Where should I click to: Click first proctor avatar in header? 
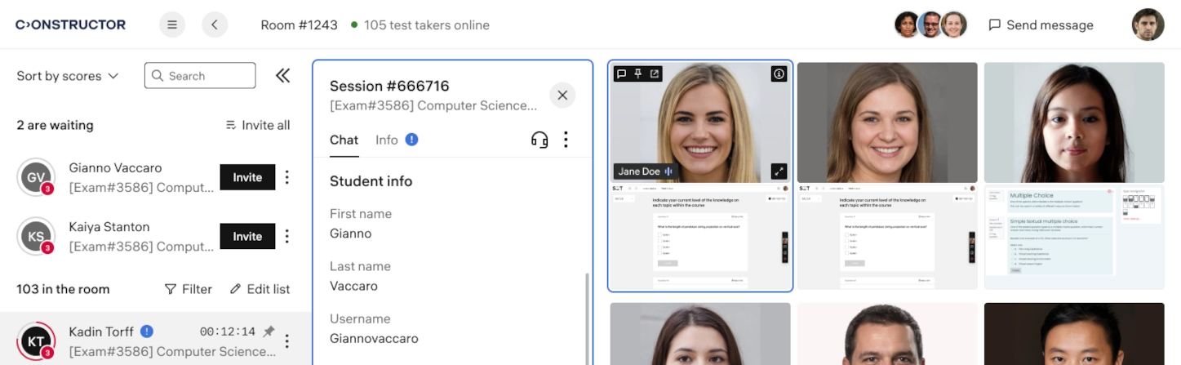point(907,24)
